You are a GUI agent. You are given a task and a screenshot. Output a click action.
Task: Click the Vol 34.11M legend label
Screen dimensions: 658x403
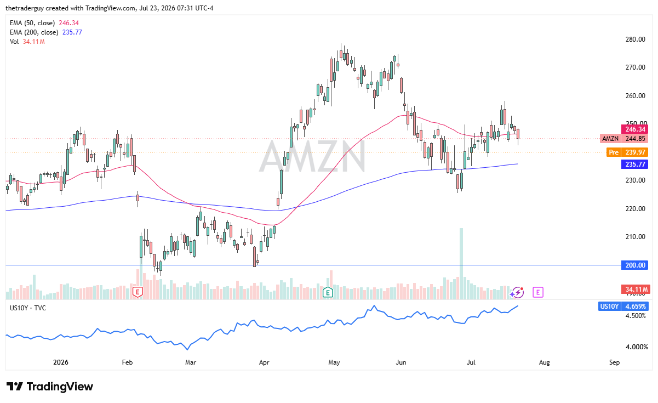click(x=27, y=42)
